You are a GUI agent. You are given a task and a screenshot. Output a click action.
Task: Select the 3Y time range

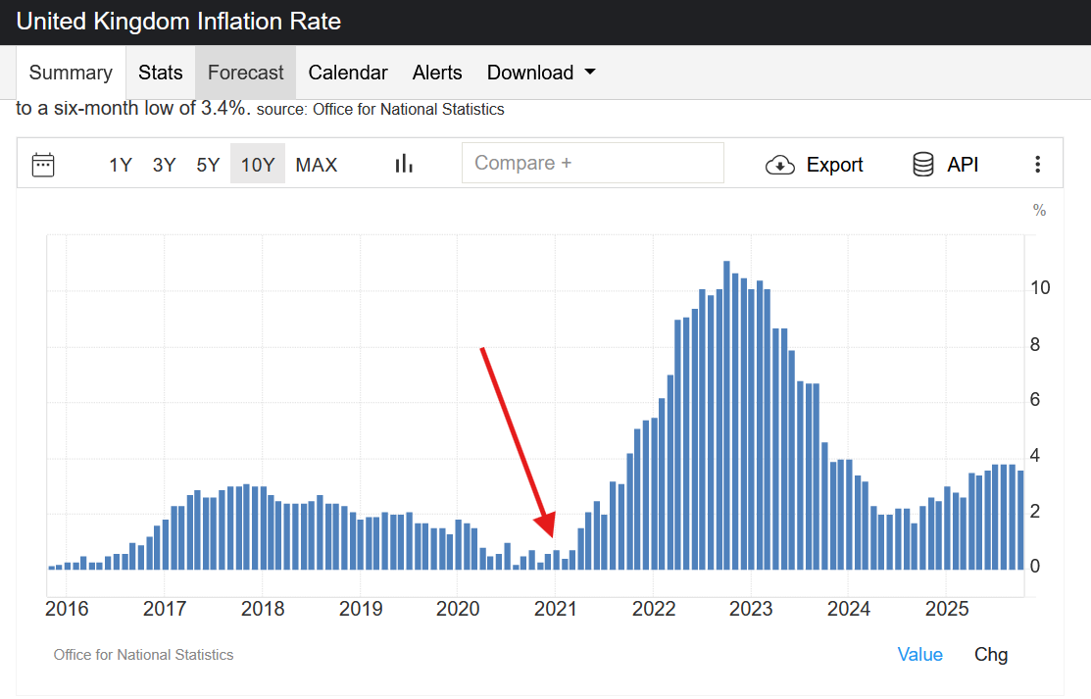point(164,165)
